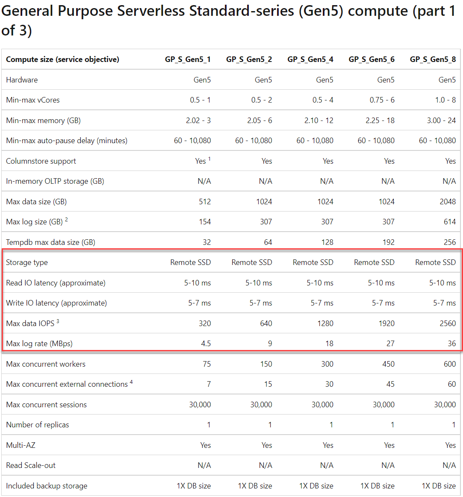The image size is (463, 497).
Task: Click the 300 concurrent workers value
Action: click(327, 364)
